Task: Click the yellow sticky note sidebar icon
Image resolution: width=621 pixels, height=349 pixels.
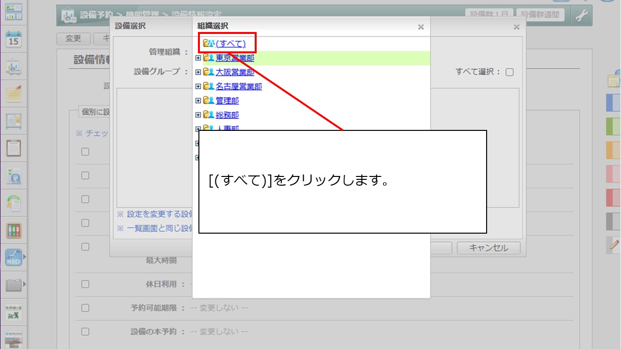Action: point(14,94)
